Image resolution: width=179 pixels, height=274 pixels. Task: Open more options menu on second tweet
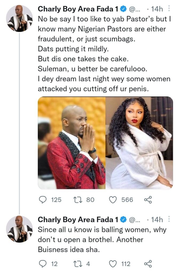[x=169, y=219]
